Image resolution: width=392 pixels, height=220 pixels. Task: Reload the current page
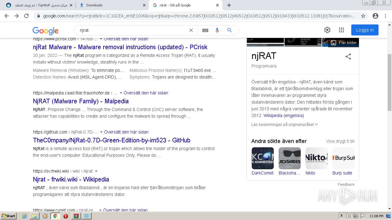(26, 16)
